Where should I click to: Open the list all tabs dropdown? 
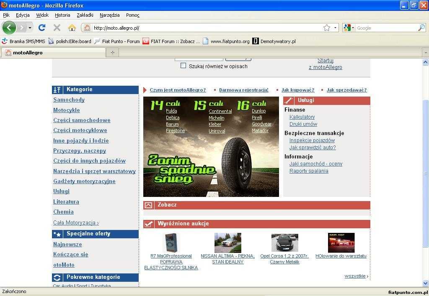click(426, 52)
